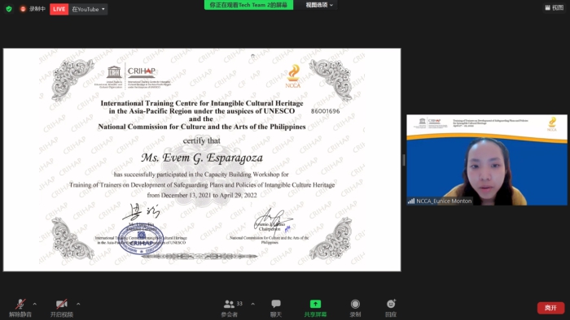570x320 pixels.
Task: Click the red leave meeting button
Action: tap(550, 308)
